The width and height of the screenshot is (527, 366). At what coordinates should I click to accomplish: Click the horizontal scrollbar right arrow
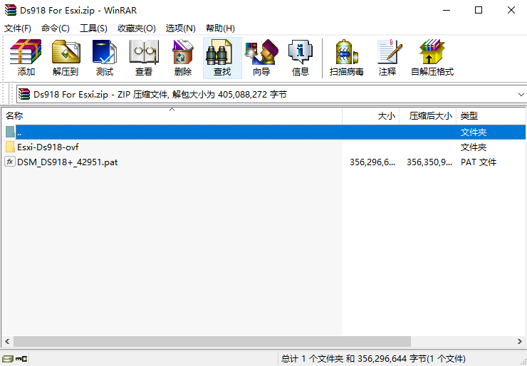[520, 342]
